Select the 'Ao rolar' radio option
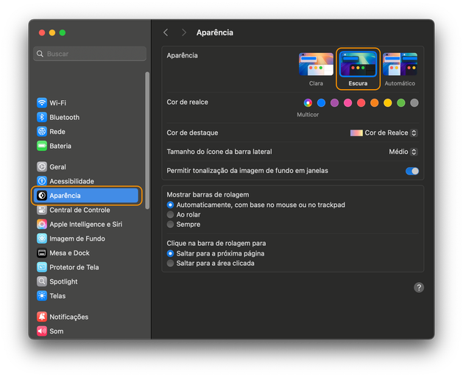The width and height of the screenshot is (463, 377). tap(171, 214)
